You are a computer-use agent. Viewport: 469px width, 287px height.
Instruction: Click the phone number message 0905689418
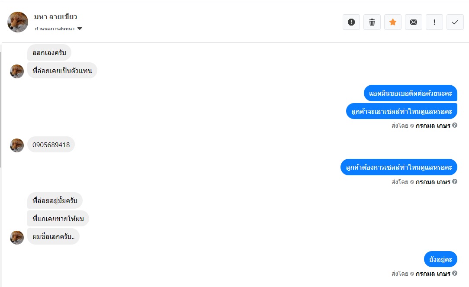coord(51,145)
